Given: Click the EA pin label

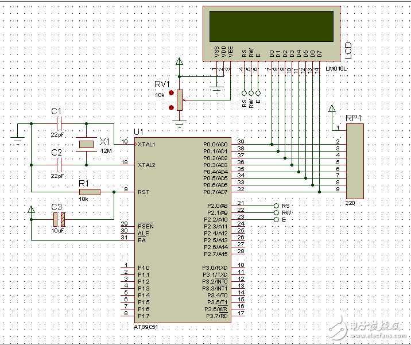Looking at the screenshot, I should [x=142, y=240].
